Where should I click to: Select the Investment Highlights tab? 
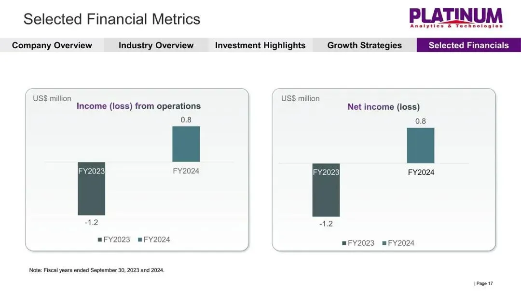(260, 45)
